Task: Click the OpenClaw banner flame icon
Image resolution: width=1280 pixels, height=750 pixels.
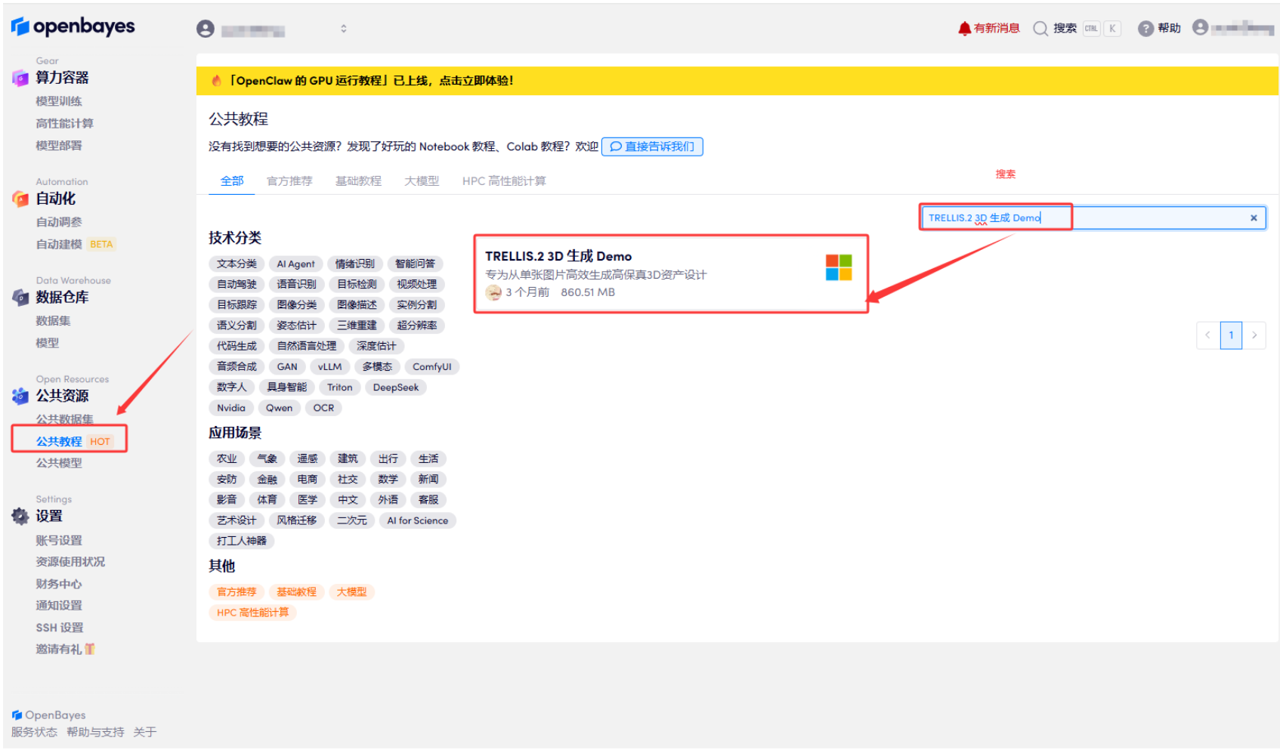Action: pyautogui.click(x=217, y=81)
